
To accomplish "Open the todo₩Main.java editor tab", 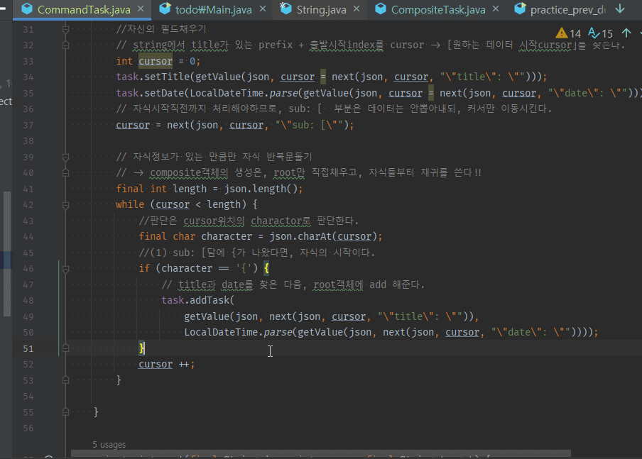I will point(213,9).
